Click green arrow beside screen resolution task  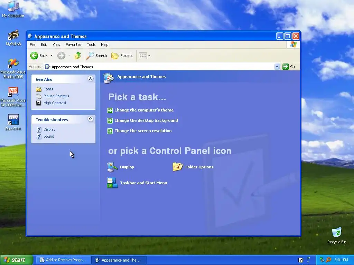pos(110,131)
